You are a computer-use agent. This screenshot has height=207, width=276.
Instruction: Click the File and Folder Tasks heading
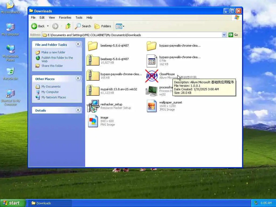pos(51,45)
